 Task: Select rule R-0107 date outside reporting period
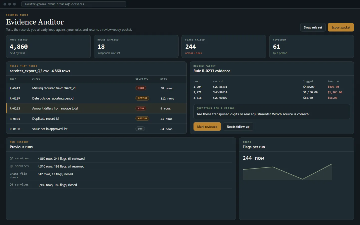(96, 98)
